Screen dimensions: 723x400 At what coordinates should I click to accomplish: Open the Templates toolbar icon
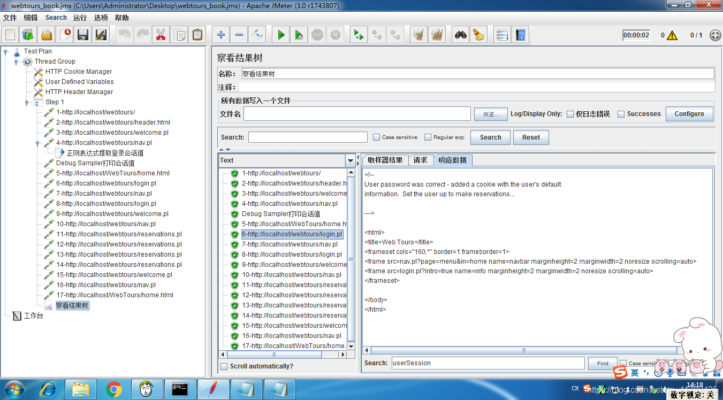[28, 35]
